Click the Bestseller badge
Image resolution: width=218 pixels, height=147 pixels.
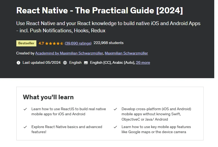click(x=26, y=43)
